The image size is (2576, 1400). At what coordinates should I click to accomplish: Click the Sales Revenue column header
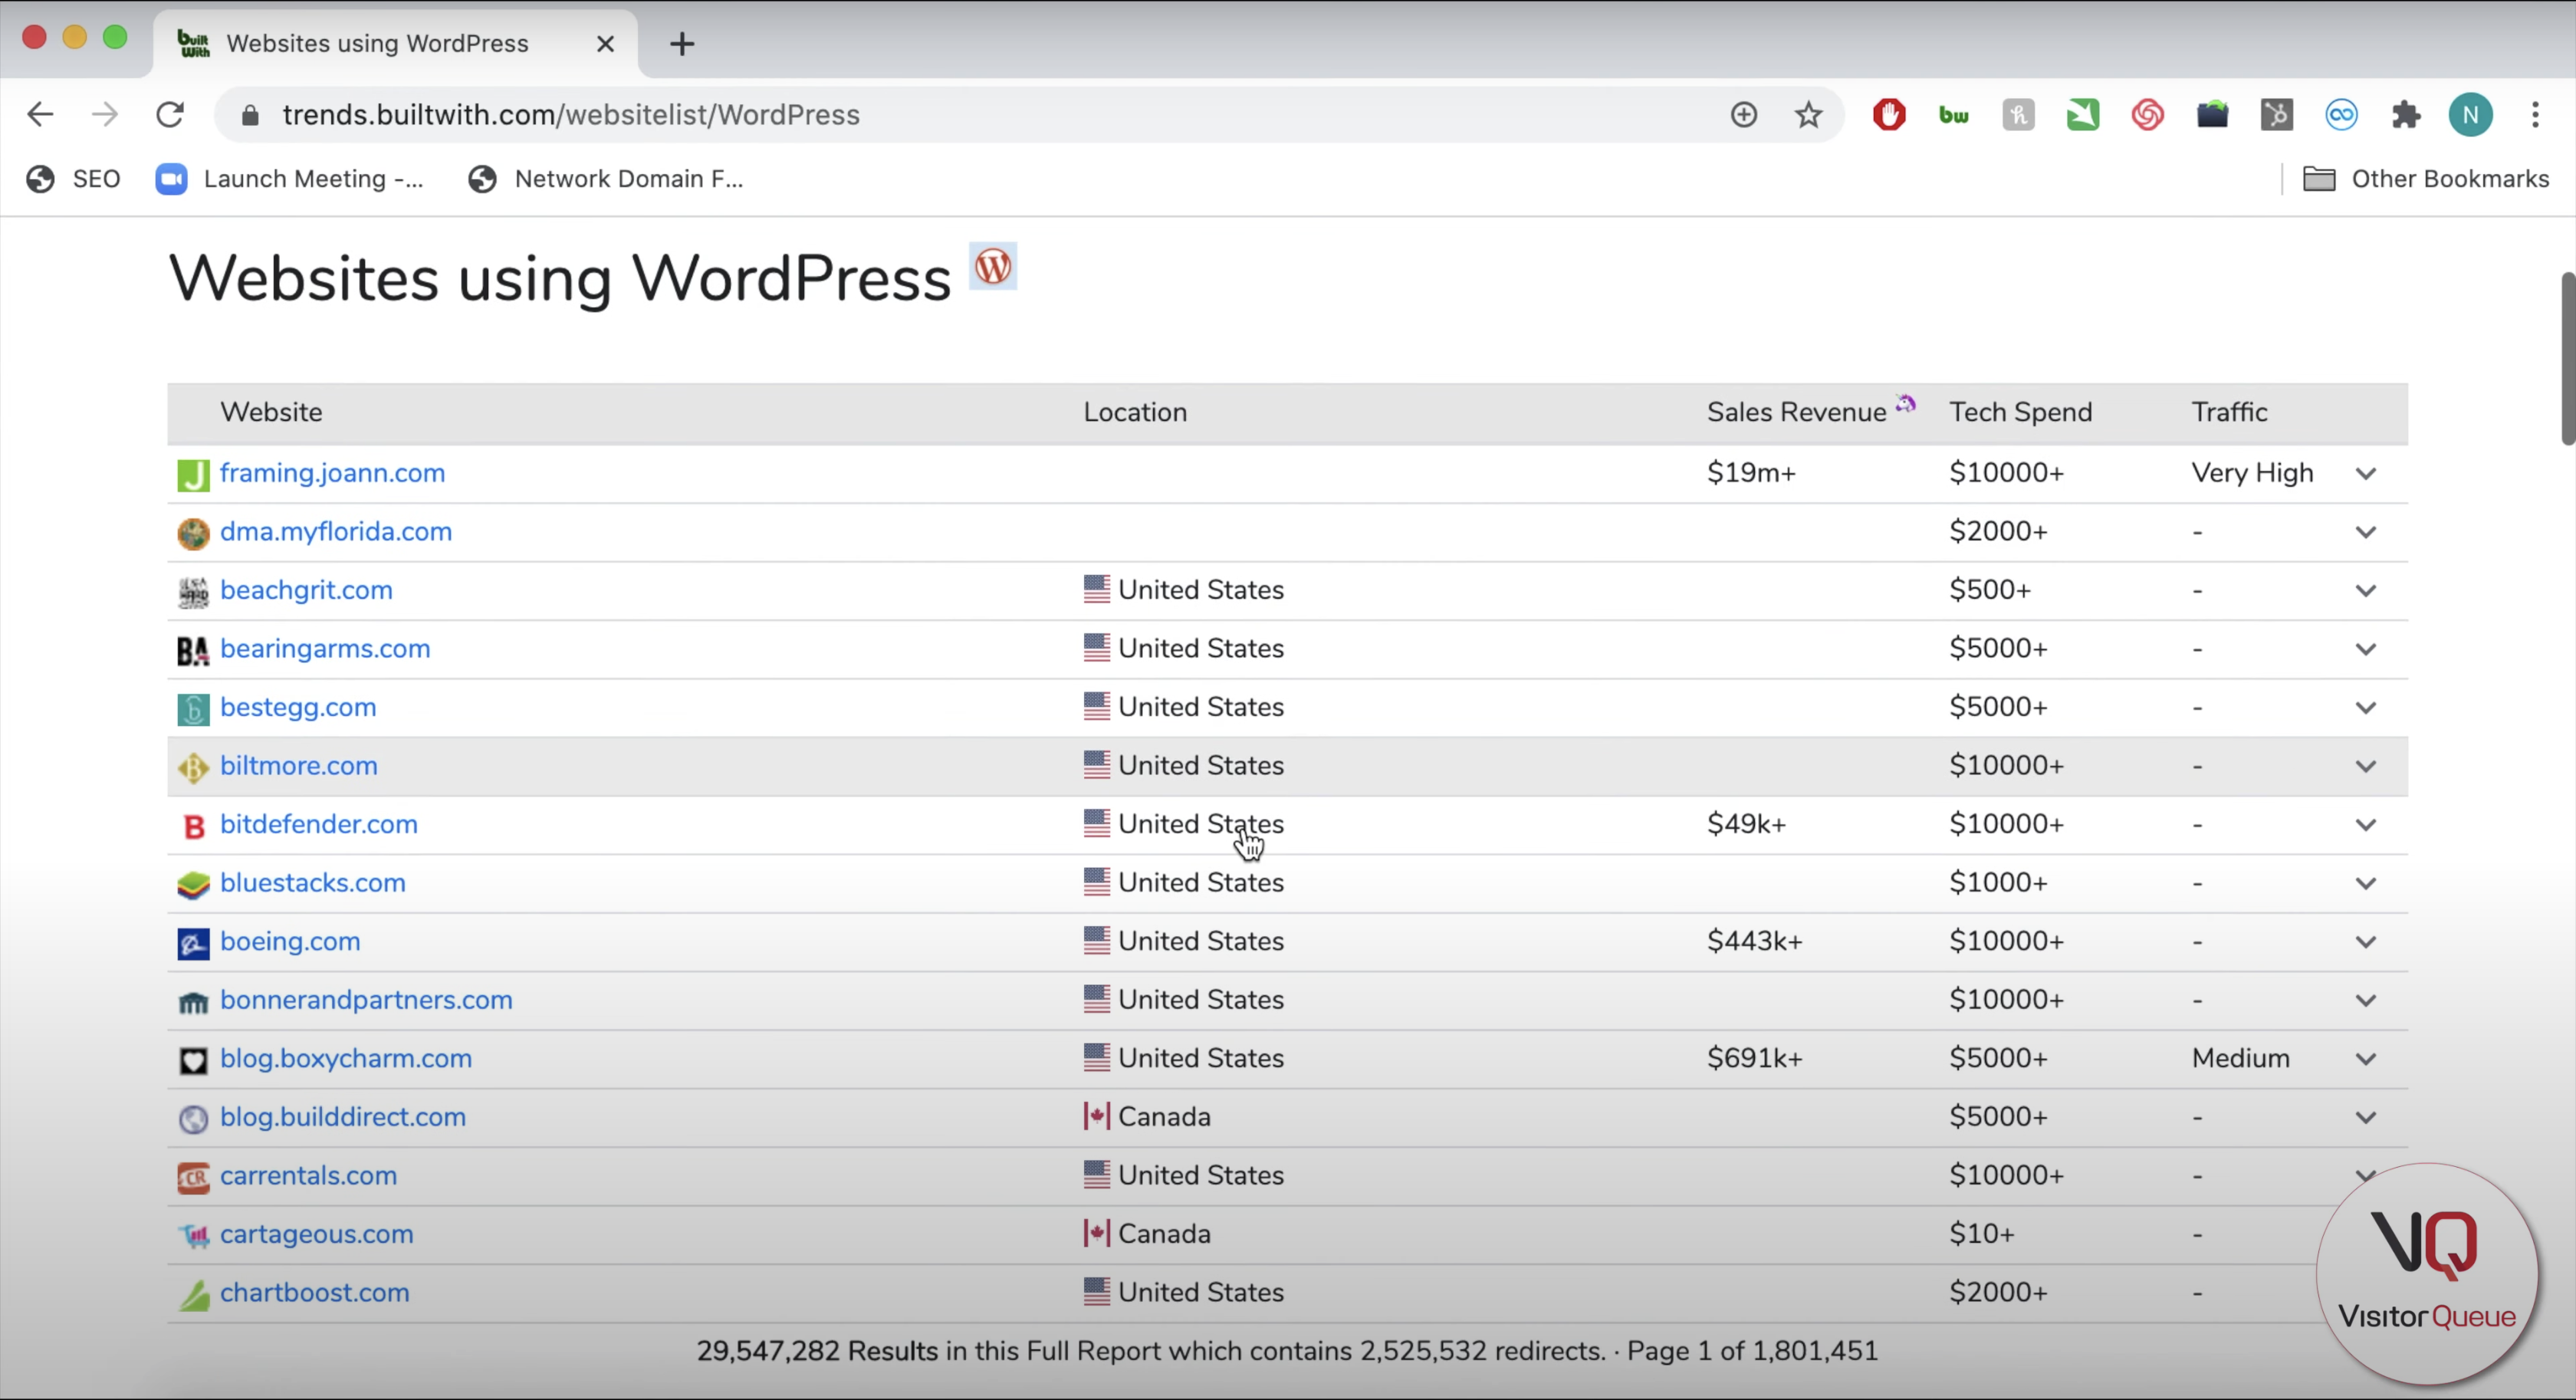point(1796,413)
